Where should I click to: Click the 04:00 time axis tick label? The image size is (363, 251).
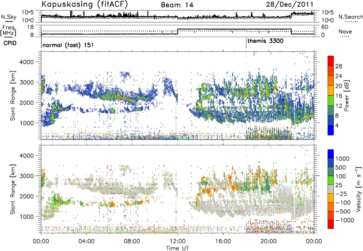87,241
